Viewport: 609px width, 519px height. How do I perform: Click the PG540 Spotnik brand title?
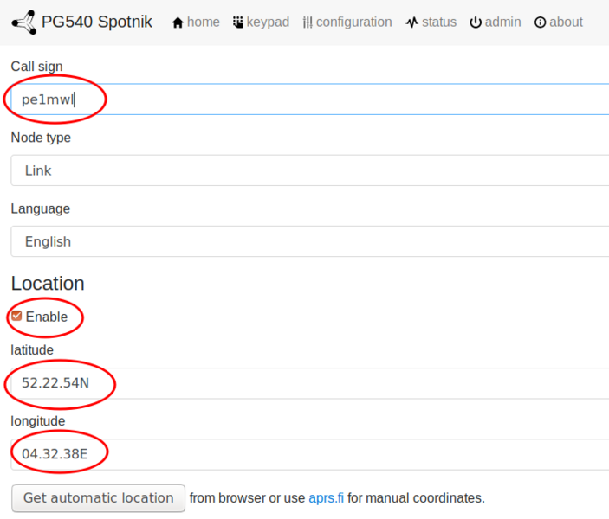click(96, 22)
